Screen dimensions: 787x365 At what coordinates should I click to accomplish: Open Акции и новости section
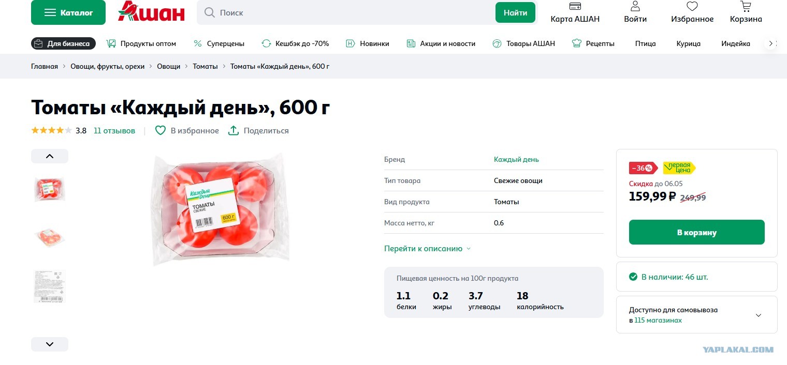tap(441, 43)
